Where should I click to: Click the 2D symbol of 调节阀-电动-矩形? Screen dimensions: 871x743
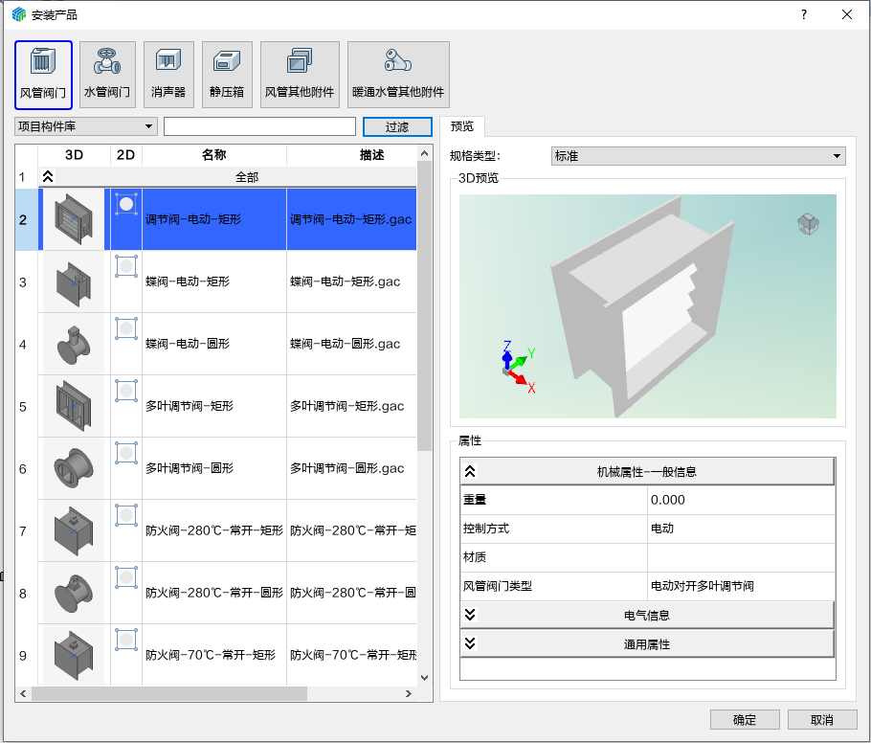coord(126,204)
